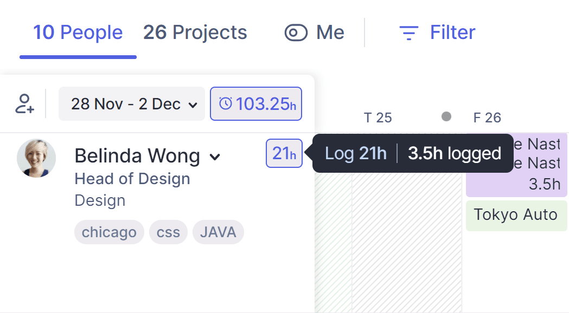This screenshot has width=569, height=313.
Task: Select the css tag
Action: pyautogui.click(x=168, y=232)
